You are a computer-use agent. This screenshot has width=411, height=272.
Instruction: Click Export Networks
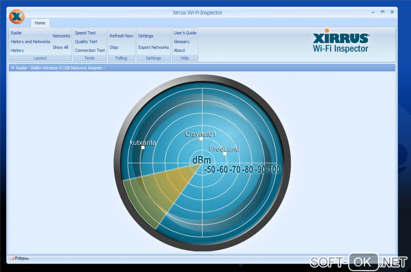click(x=154, y=48)
